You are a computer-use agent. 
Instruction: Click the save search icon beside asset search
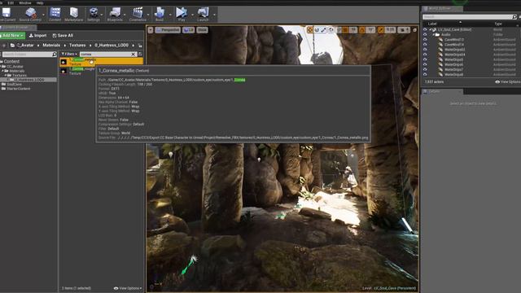click(x=140, y=54)
